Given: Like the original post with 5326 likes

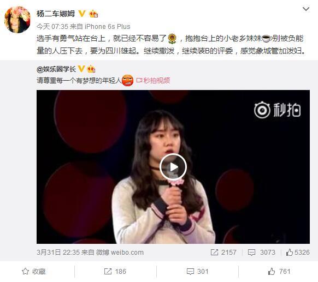Looking at the screenshot, I should 298,252.
